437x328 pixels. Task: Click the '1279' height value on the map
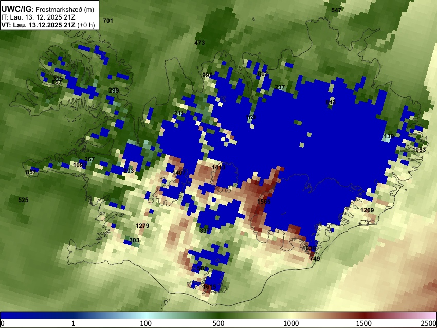142,226
